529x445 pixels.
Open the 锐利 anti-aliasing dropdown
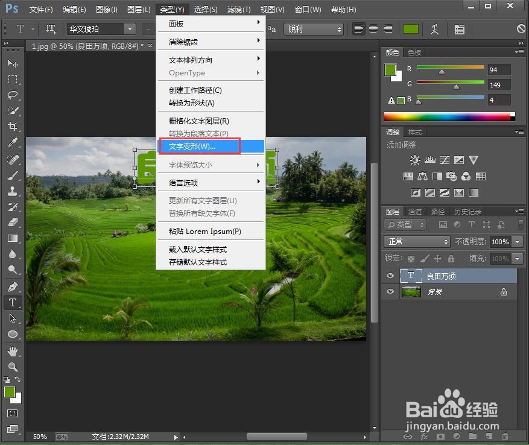(314, 30)
